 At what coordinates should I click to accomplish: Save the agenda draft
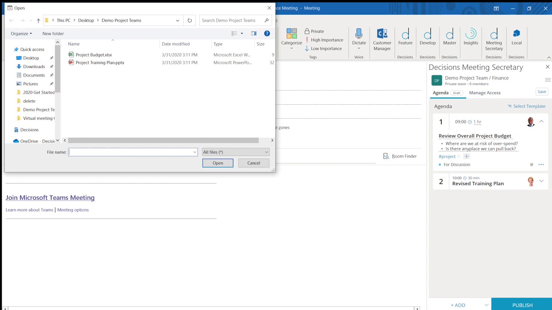542,92
